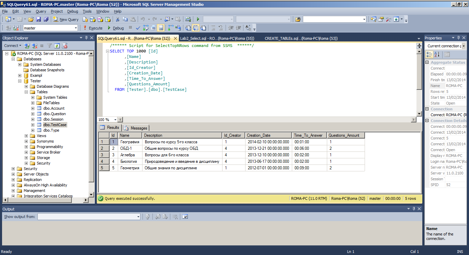Select Results to File mode
This screenshot has width=469, height=255.
click(203, 28)
